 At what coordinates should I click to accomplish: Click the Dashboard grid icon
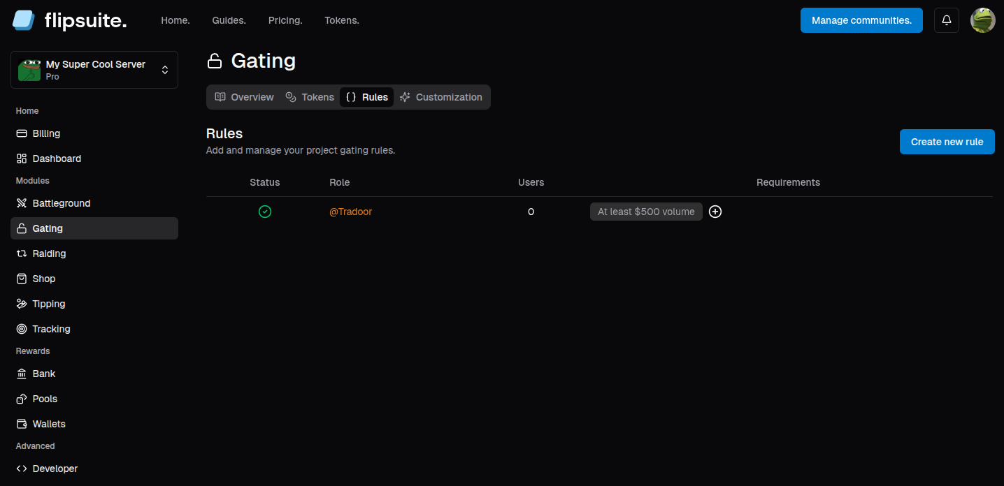tap(22, 159)
